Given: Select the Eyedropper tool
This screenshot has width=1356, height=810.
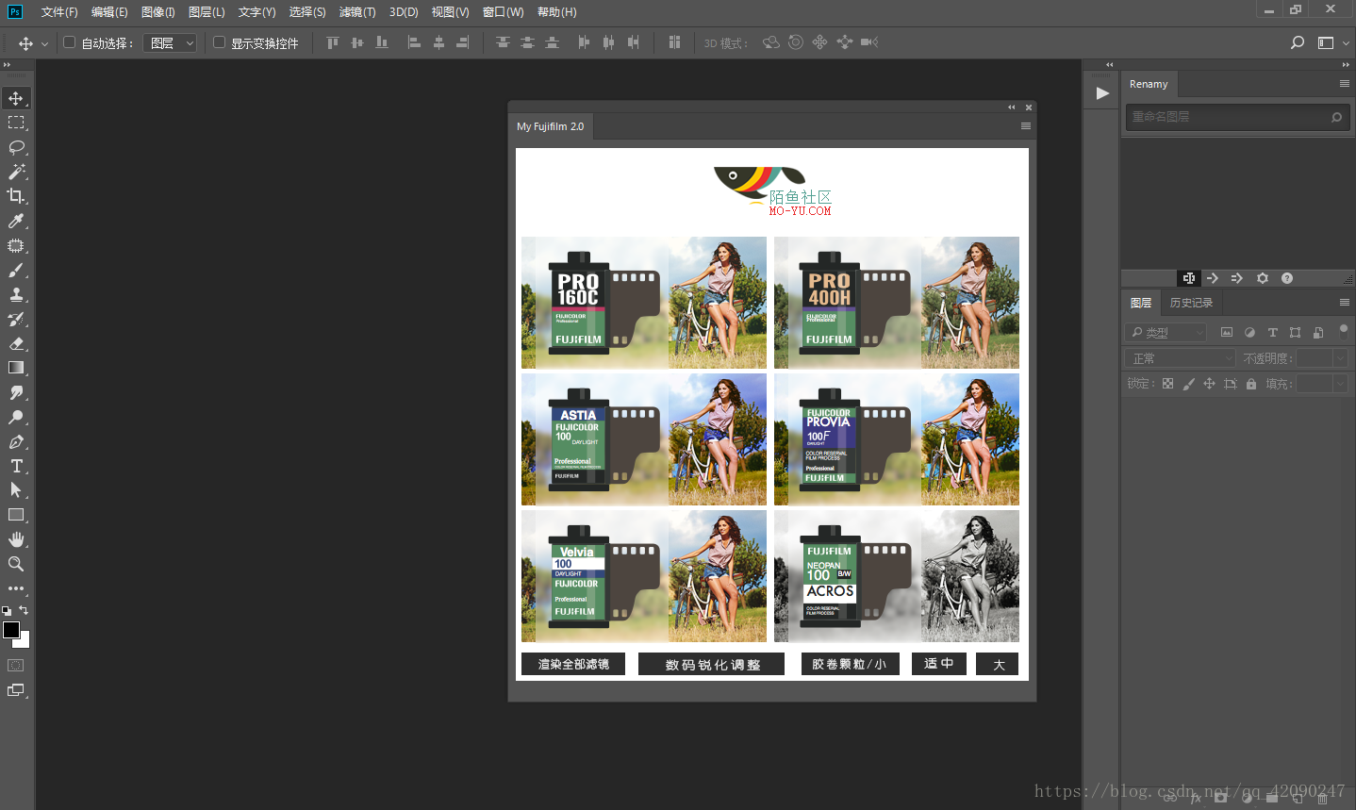Looking at the screenshot, I should (16, 221).
